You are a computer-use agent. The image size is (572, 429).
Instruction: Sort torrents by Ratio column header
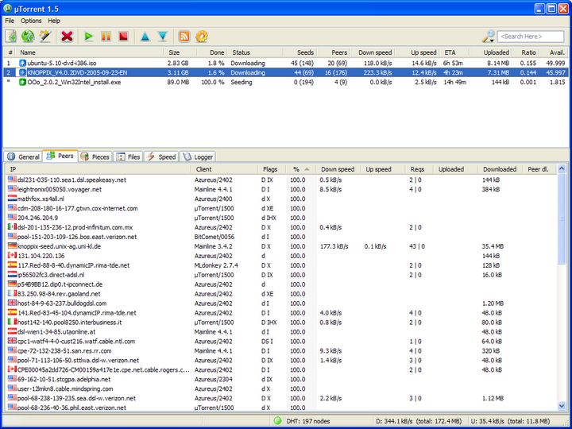pos(526,52)
